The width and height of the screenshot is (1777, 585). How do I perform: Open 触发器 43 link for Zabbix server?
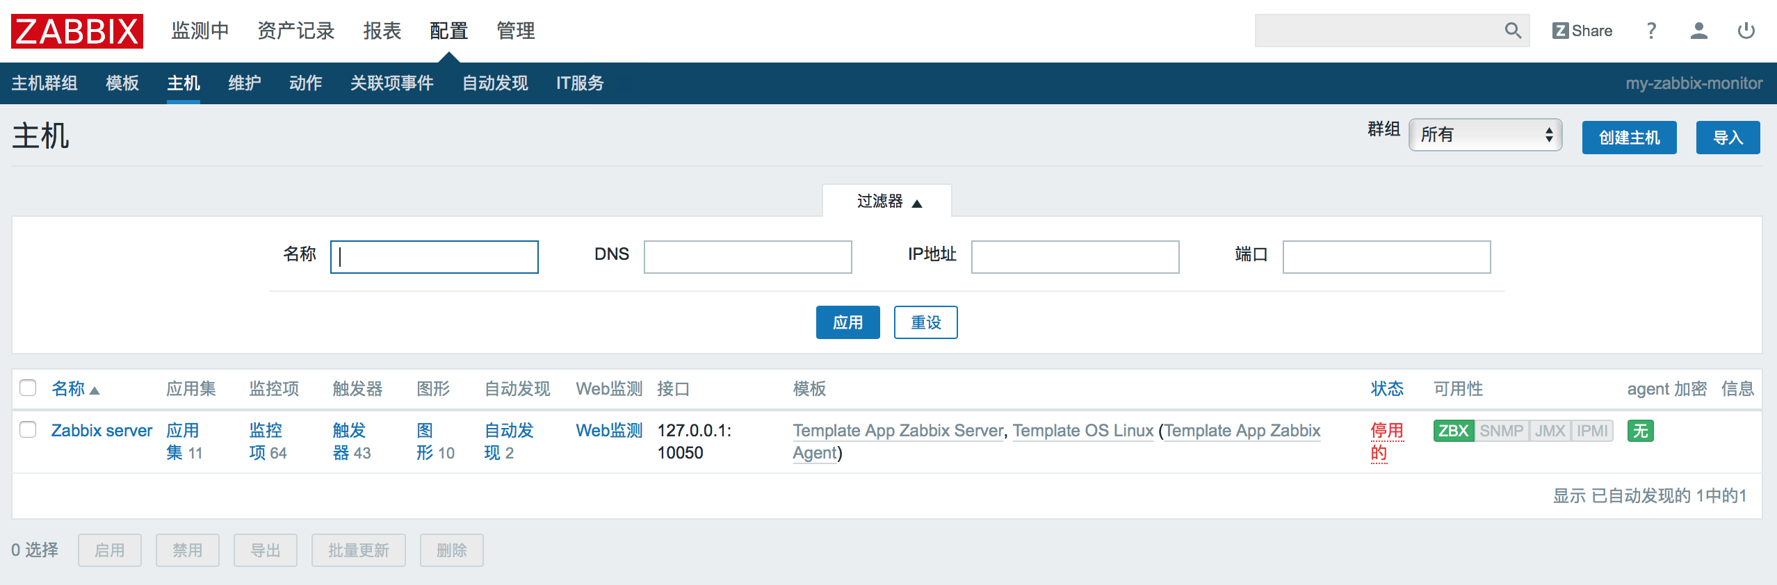352,442
